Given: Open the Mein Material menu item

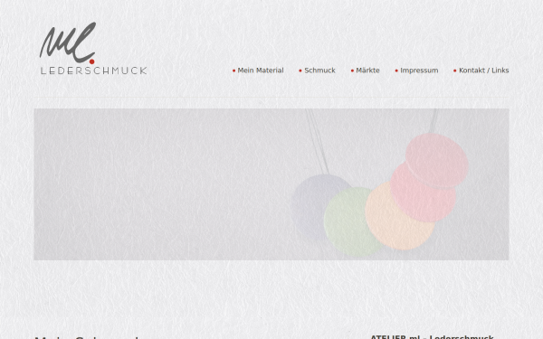Looking at the screenshot, I should coord(261,71).
